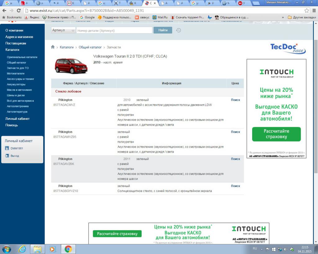
Task: Click Рассчитайте страховку in the bottom banner
Action: (x=117, y=234)
